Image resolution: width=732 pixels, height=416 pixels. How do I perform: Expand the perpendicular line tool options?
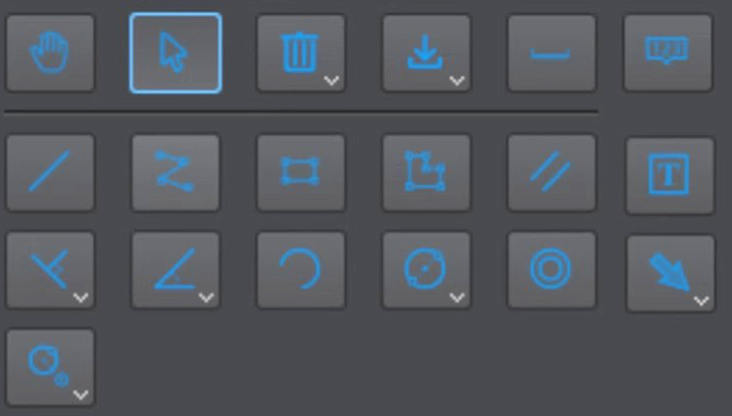pos(81,297)
